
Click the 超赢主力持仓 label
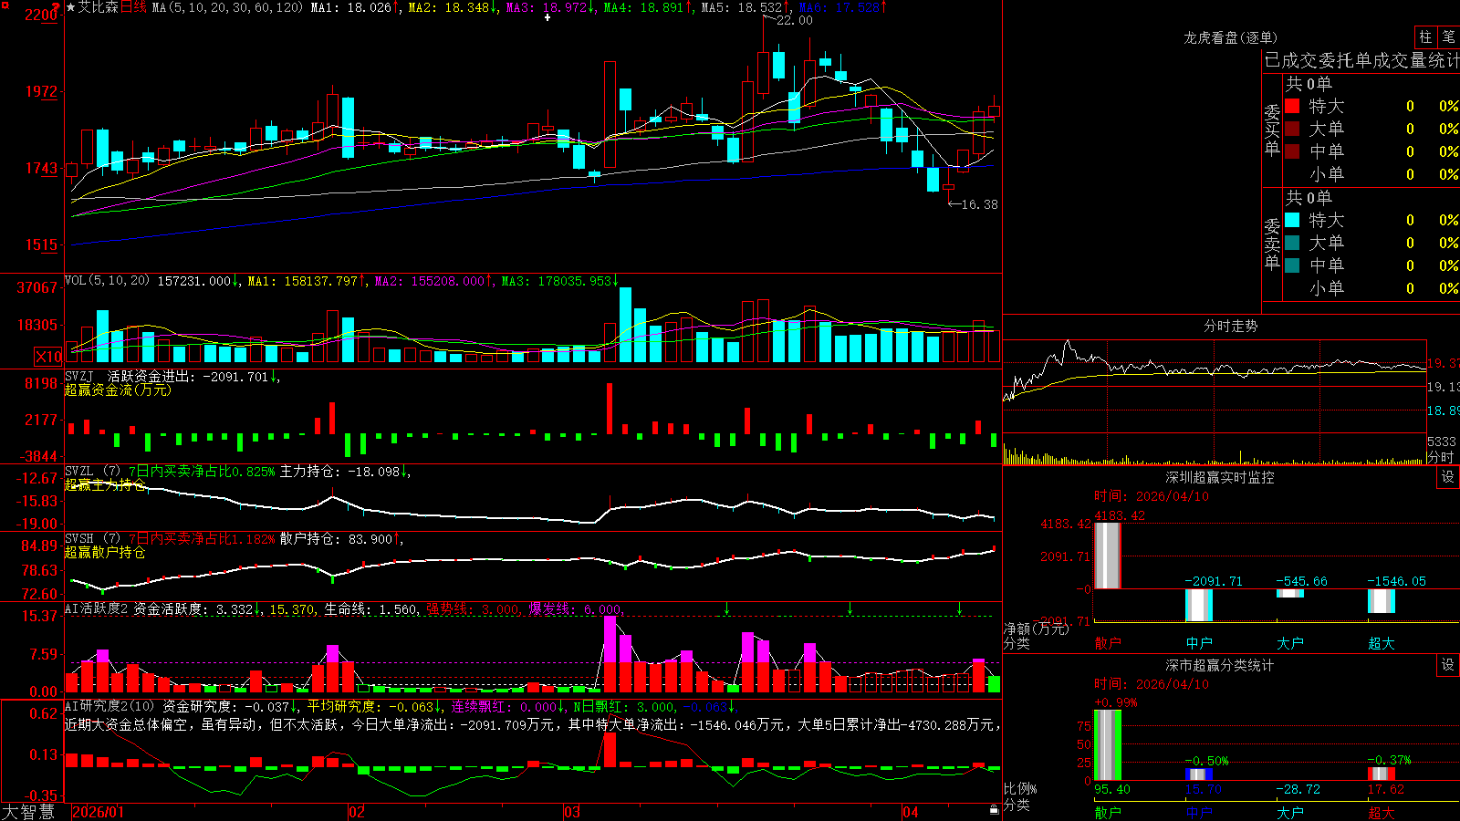coord(105,484)
